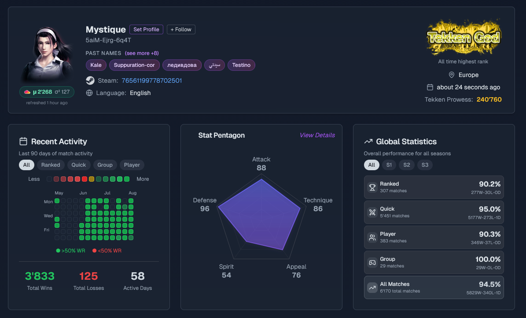Click the globe Language icon
Viewport: 526px width, 318px height.
tap(89, 93)
